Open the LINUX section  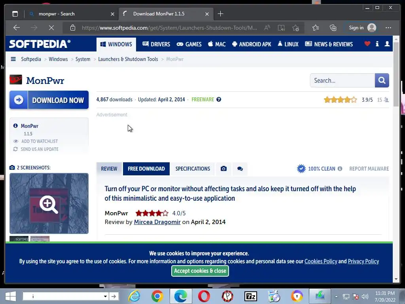[x=288, y=44]
